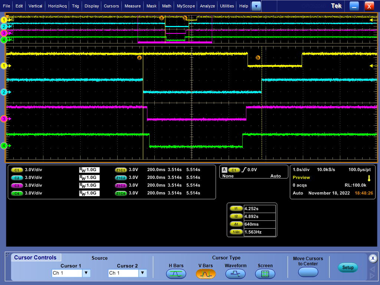Screen dimensions: 380x285
Task: Click the C2 channel badge
Action: click(17, 178)
